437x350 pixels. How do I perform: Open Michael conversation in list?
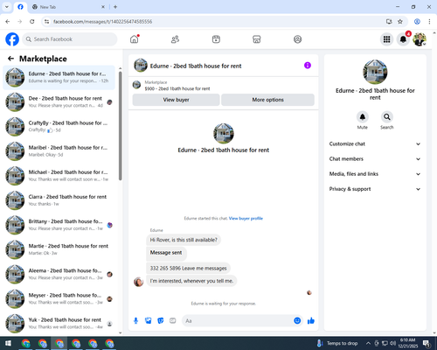[59, 176]
